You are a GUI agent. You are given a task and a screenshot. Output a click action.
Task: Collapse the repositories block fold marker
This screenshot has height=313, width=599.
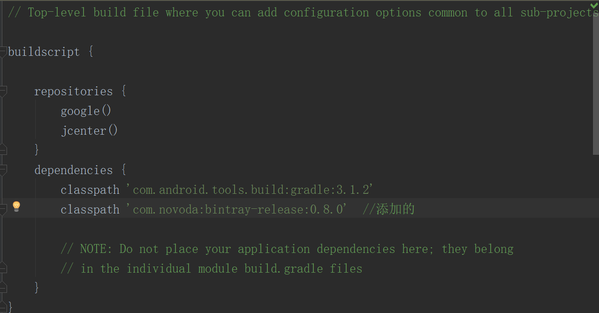pyautogui.click(x=3, y=91)
